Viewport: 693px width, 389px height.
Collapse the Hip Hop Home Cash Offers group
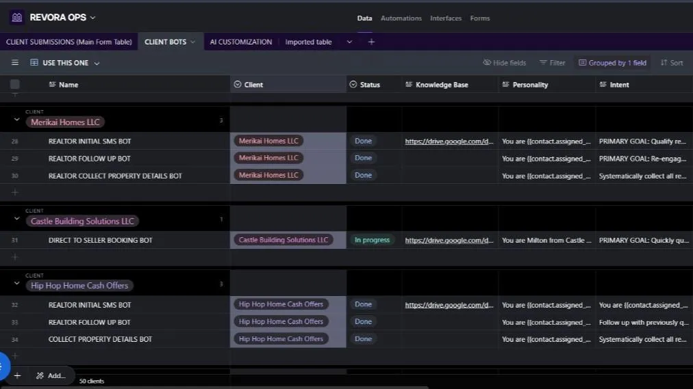point(17,283)
